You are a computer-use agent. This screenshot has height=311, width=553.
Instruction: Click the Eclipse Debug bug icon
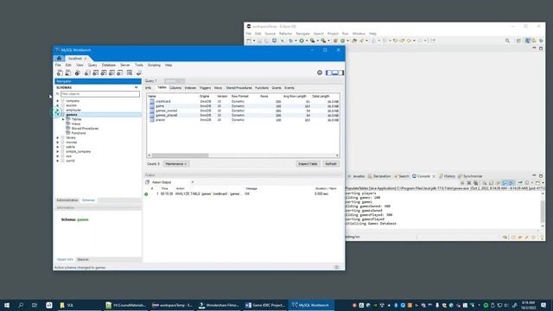point(291,41)
